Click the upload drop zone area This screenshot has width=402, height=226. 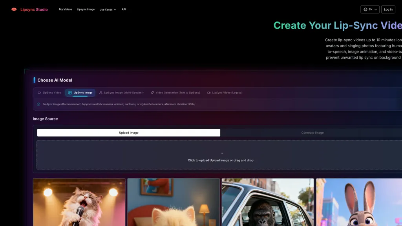pyautogui.click(x=221, y=155)
